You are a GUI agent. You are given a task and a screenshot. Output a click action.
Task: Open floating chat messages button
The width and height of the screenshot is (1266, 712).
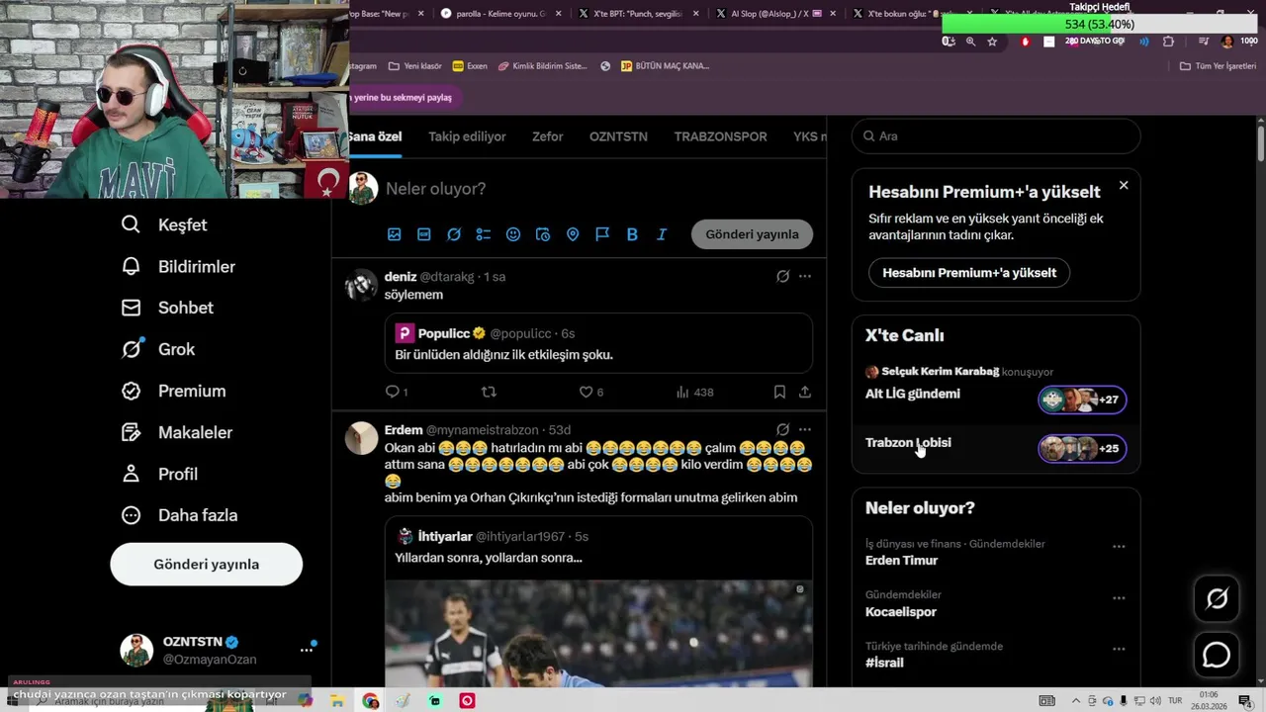(1217, 655)
